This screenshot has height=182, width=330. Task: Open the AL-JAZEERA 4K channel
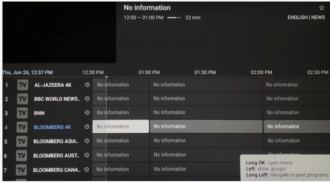(x=53, y=85)
